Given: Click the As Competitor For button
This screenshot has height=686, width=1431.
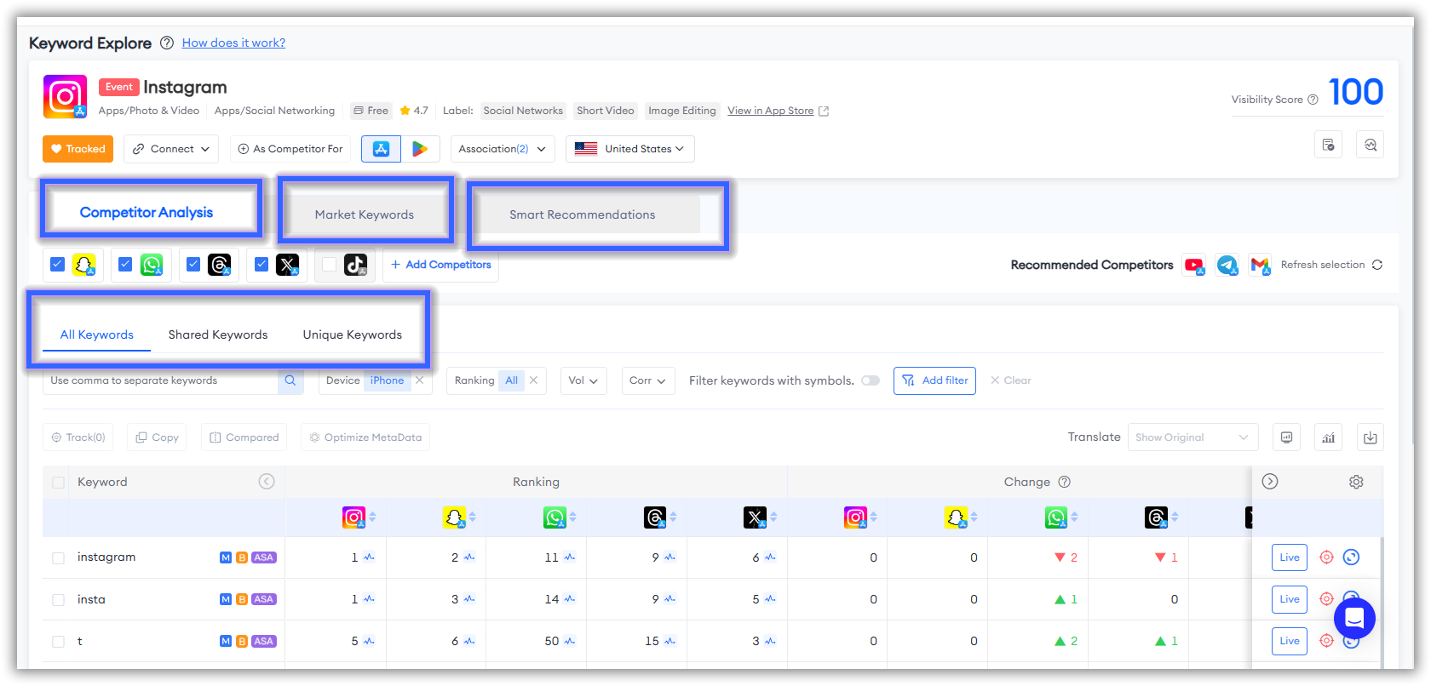Looking at the screenshot, I should 290,149.
